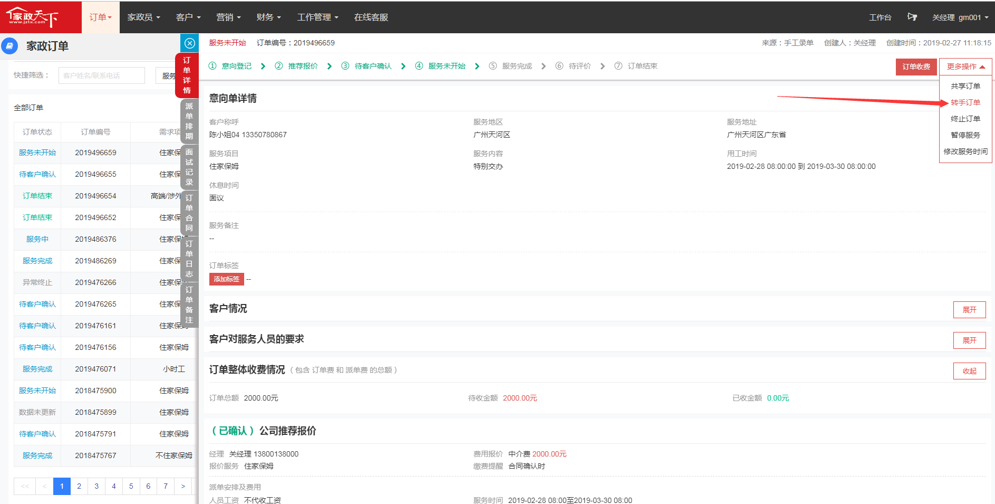Click the 全部订单 heading
Screen dimensions: 995x504
(x=28, y=108)
